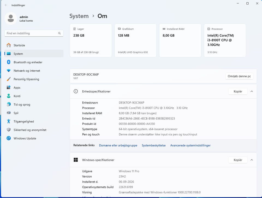
Task: Click the Spil gamepad icon
Action: [x=9, y=113]
